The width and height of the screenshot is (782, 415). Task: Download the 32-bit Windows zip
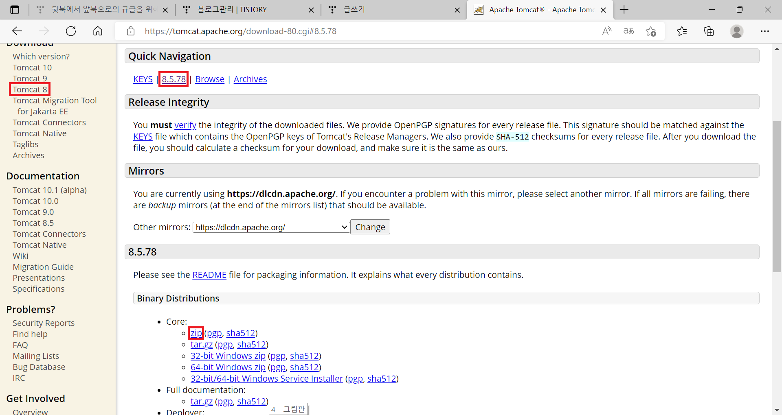[228, 356]
